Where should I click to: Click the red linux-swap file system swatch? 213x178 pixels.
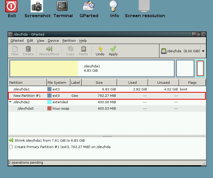point(49,108)
